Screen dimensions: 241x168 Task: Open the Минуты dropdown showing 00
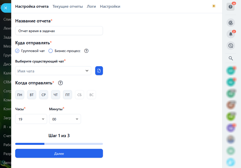click(65, 119)
